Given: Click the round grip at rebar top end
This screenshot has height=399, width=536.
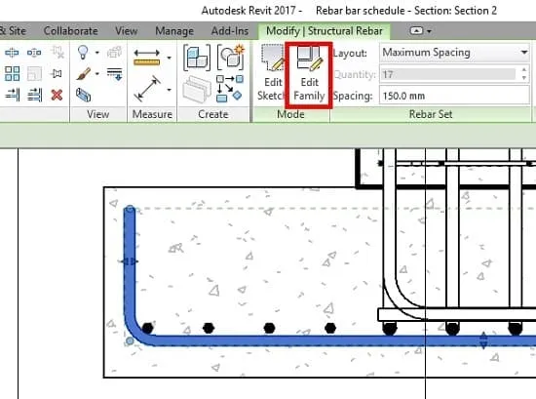Looking at the screenshot, I should [x=130, y=209].
